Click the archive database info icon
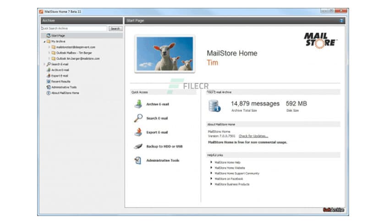 pos(214,106)
